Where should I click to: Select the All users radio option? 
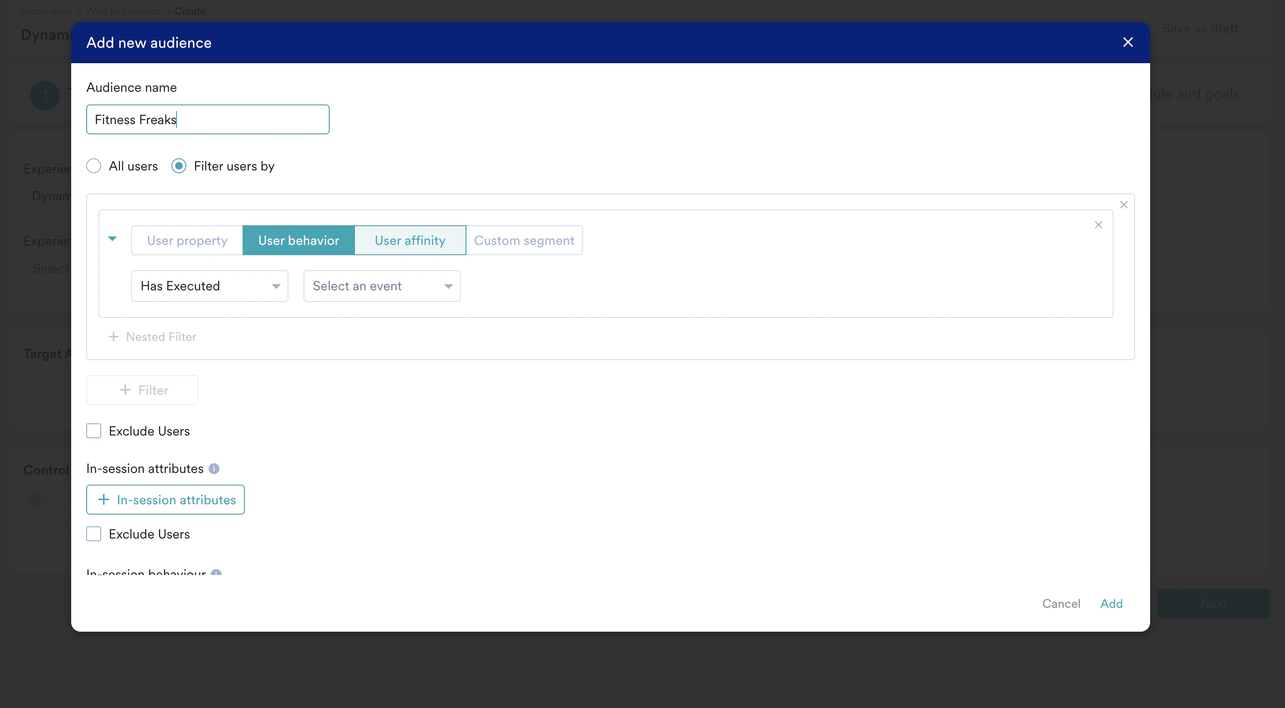(94, 166)
